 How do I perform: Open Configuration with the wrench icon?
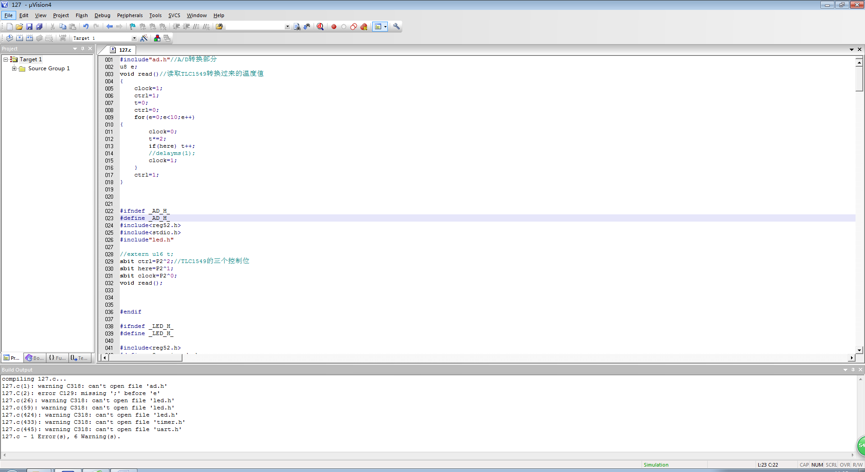click(396, 27)
